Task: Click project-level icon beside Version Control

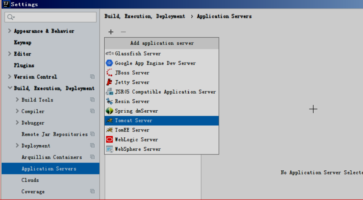Action: 93,77
